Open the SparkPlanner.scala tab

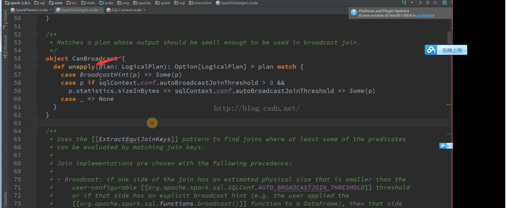click(x=31, y=10)
